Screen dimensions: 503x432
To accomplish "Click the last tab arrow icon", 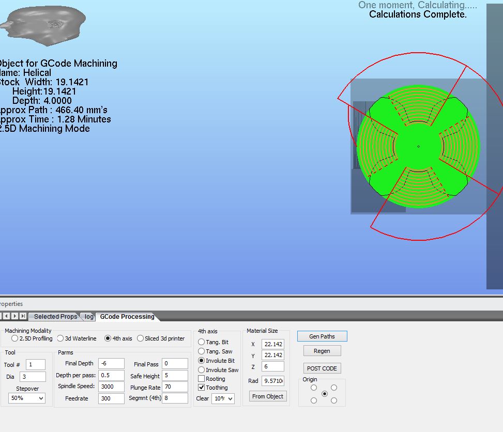I will pyautogui.click(x=23, y=316).
